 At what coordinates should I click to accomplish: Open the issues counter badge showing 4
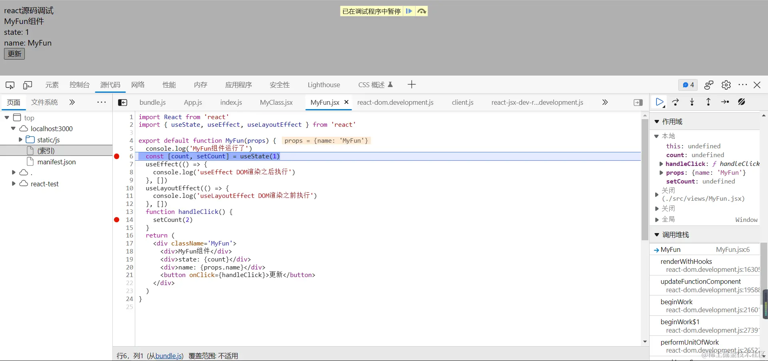[688, 85]
